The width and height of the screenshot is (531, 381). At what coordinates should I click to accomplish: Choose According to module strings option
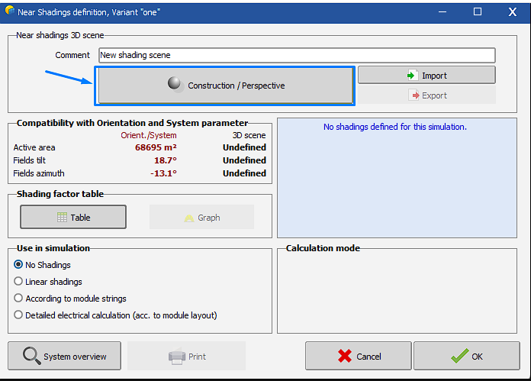[x=19, y=299]
